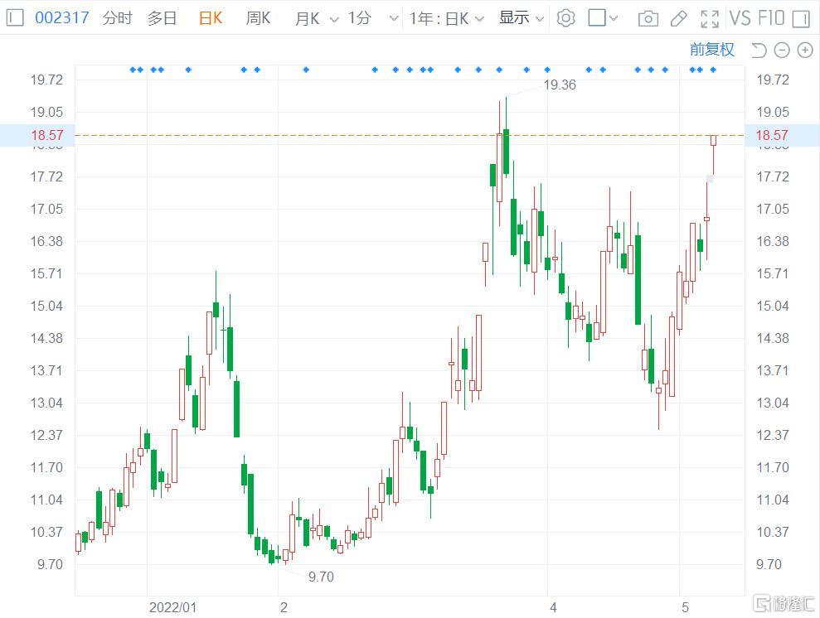This screenshot has height=618, width=820.
Task: Select the 周K weekly candlestick tab
Action: (x=259, y=18)
